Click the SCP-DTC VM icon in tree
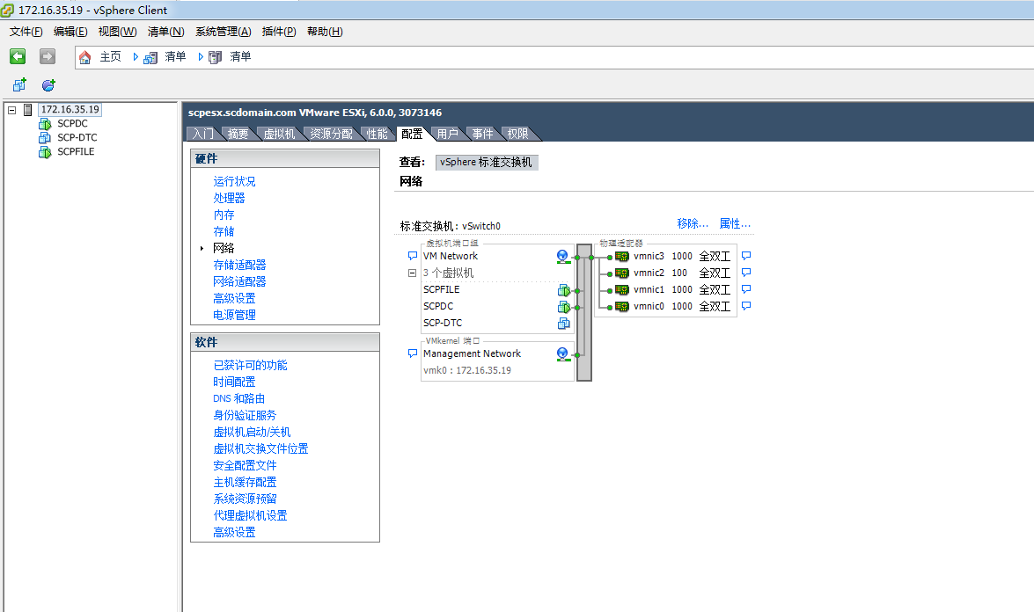This screenshot has height=612, width=1034. click(x=45, y=138)
